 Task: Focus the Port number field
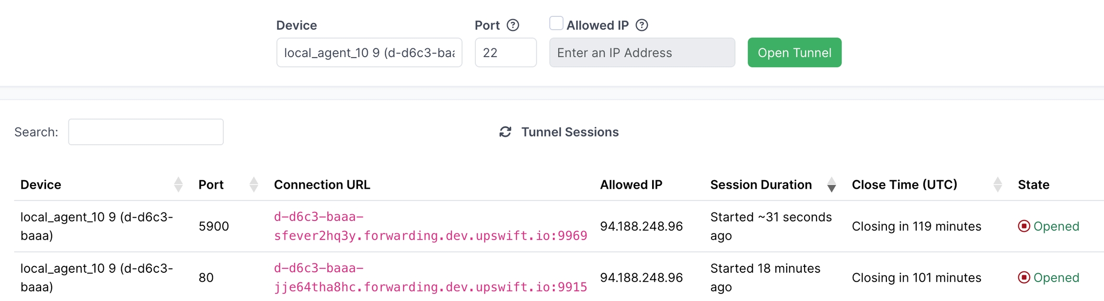pos(505,53)
